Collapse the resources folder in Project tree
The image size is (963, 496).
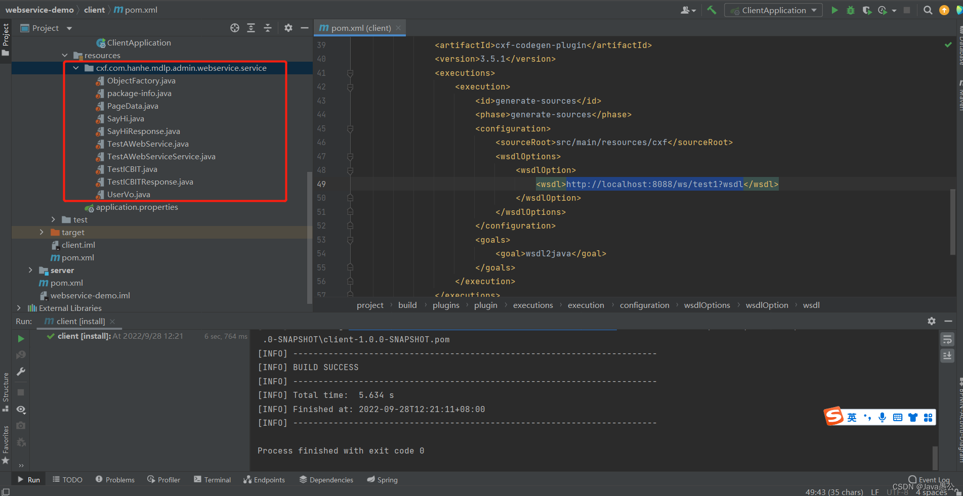tap(65, 55)
